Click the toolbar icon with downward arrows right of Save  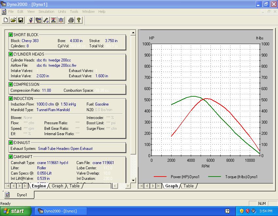point(31,20)
